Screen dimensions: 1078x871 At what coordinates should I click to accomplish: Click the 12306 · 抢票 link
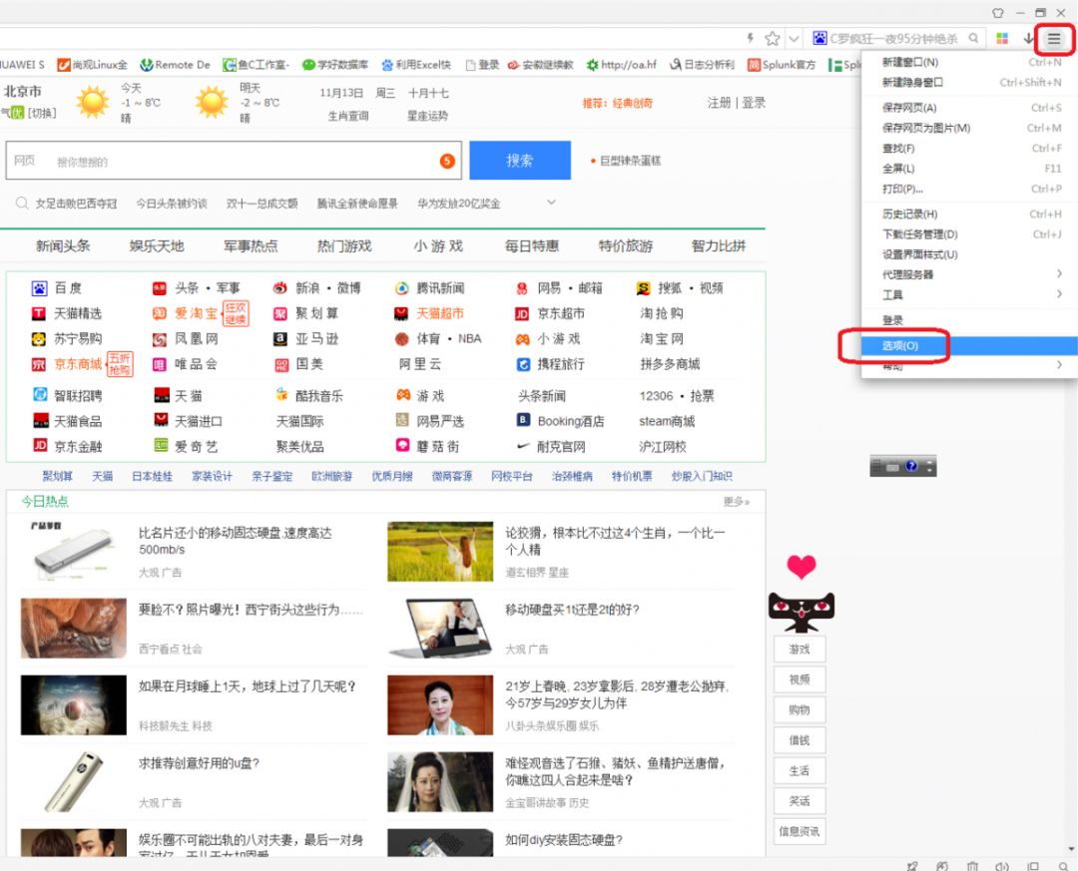pos(677,395)
